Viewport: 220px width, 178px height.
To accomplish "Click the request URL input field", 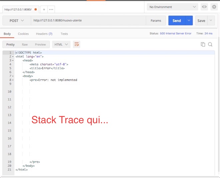I will [x=88, y=21].
